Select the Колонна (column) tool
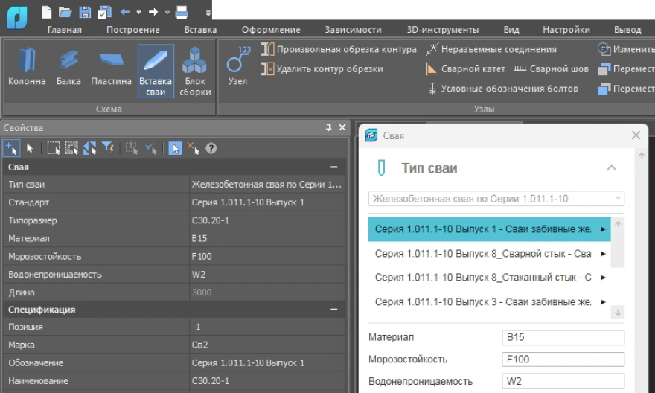This screenshot has width=655, height=393. [x=27, y=67]
